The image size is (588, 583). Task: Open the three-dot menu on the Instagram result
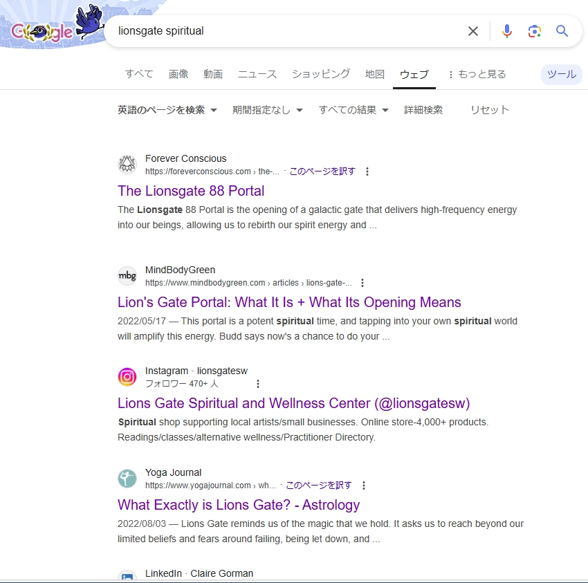point(258,383)
